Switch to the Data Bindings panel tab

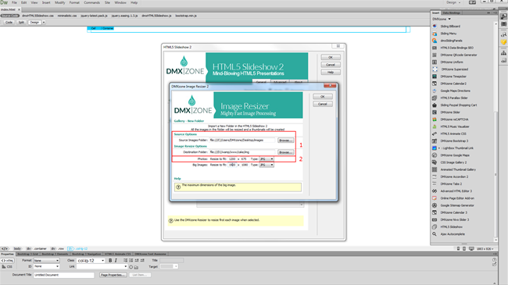pos(451,13)
